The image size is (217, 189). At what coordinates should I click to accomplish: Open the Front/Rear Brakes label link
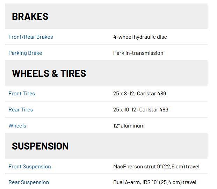pyautogui.click(x=31, y=37)
